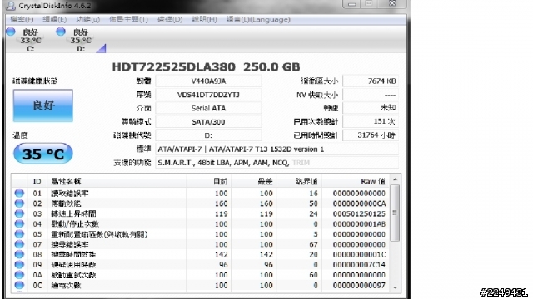533x299 pixels.
Task: Click the 35 °C temperature badge
Action: pyautogui.click(x=42, y=154)
